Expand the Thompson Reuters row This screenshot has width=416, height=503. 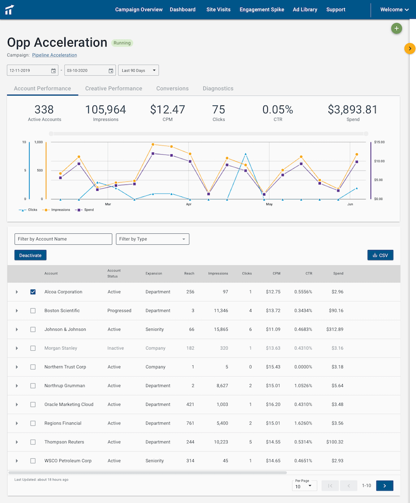[x=17, y=442]
